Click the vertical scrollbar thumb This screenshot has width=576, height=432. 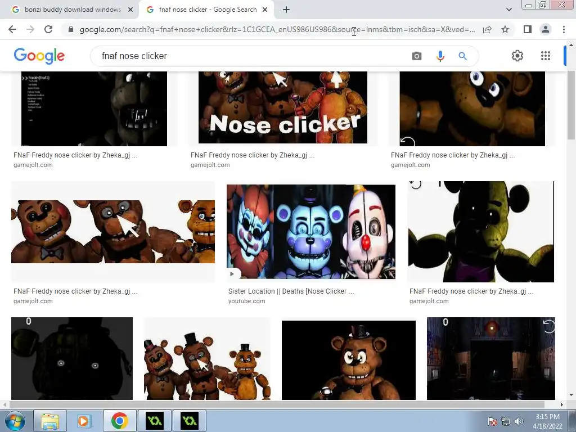tap(571, 105)
